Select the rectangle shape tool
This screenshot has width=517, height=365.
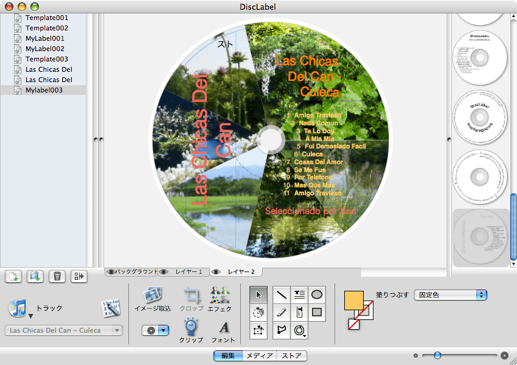coord(317,312)
